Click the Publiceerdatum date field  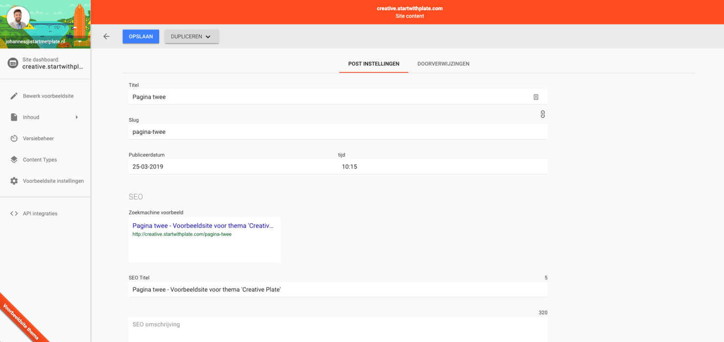pos(233,167)
